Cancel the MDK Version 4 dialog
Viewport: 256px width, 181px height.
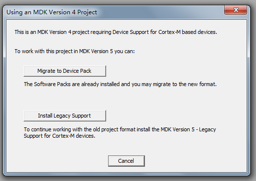[x=126, y=161]
